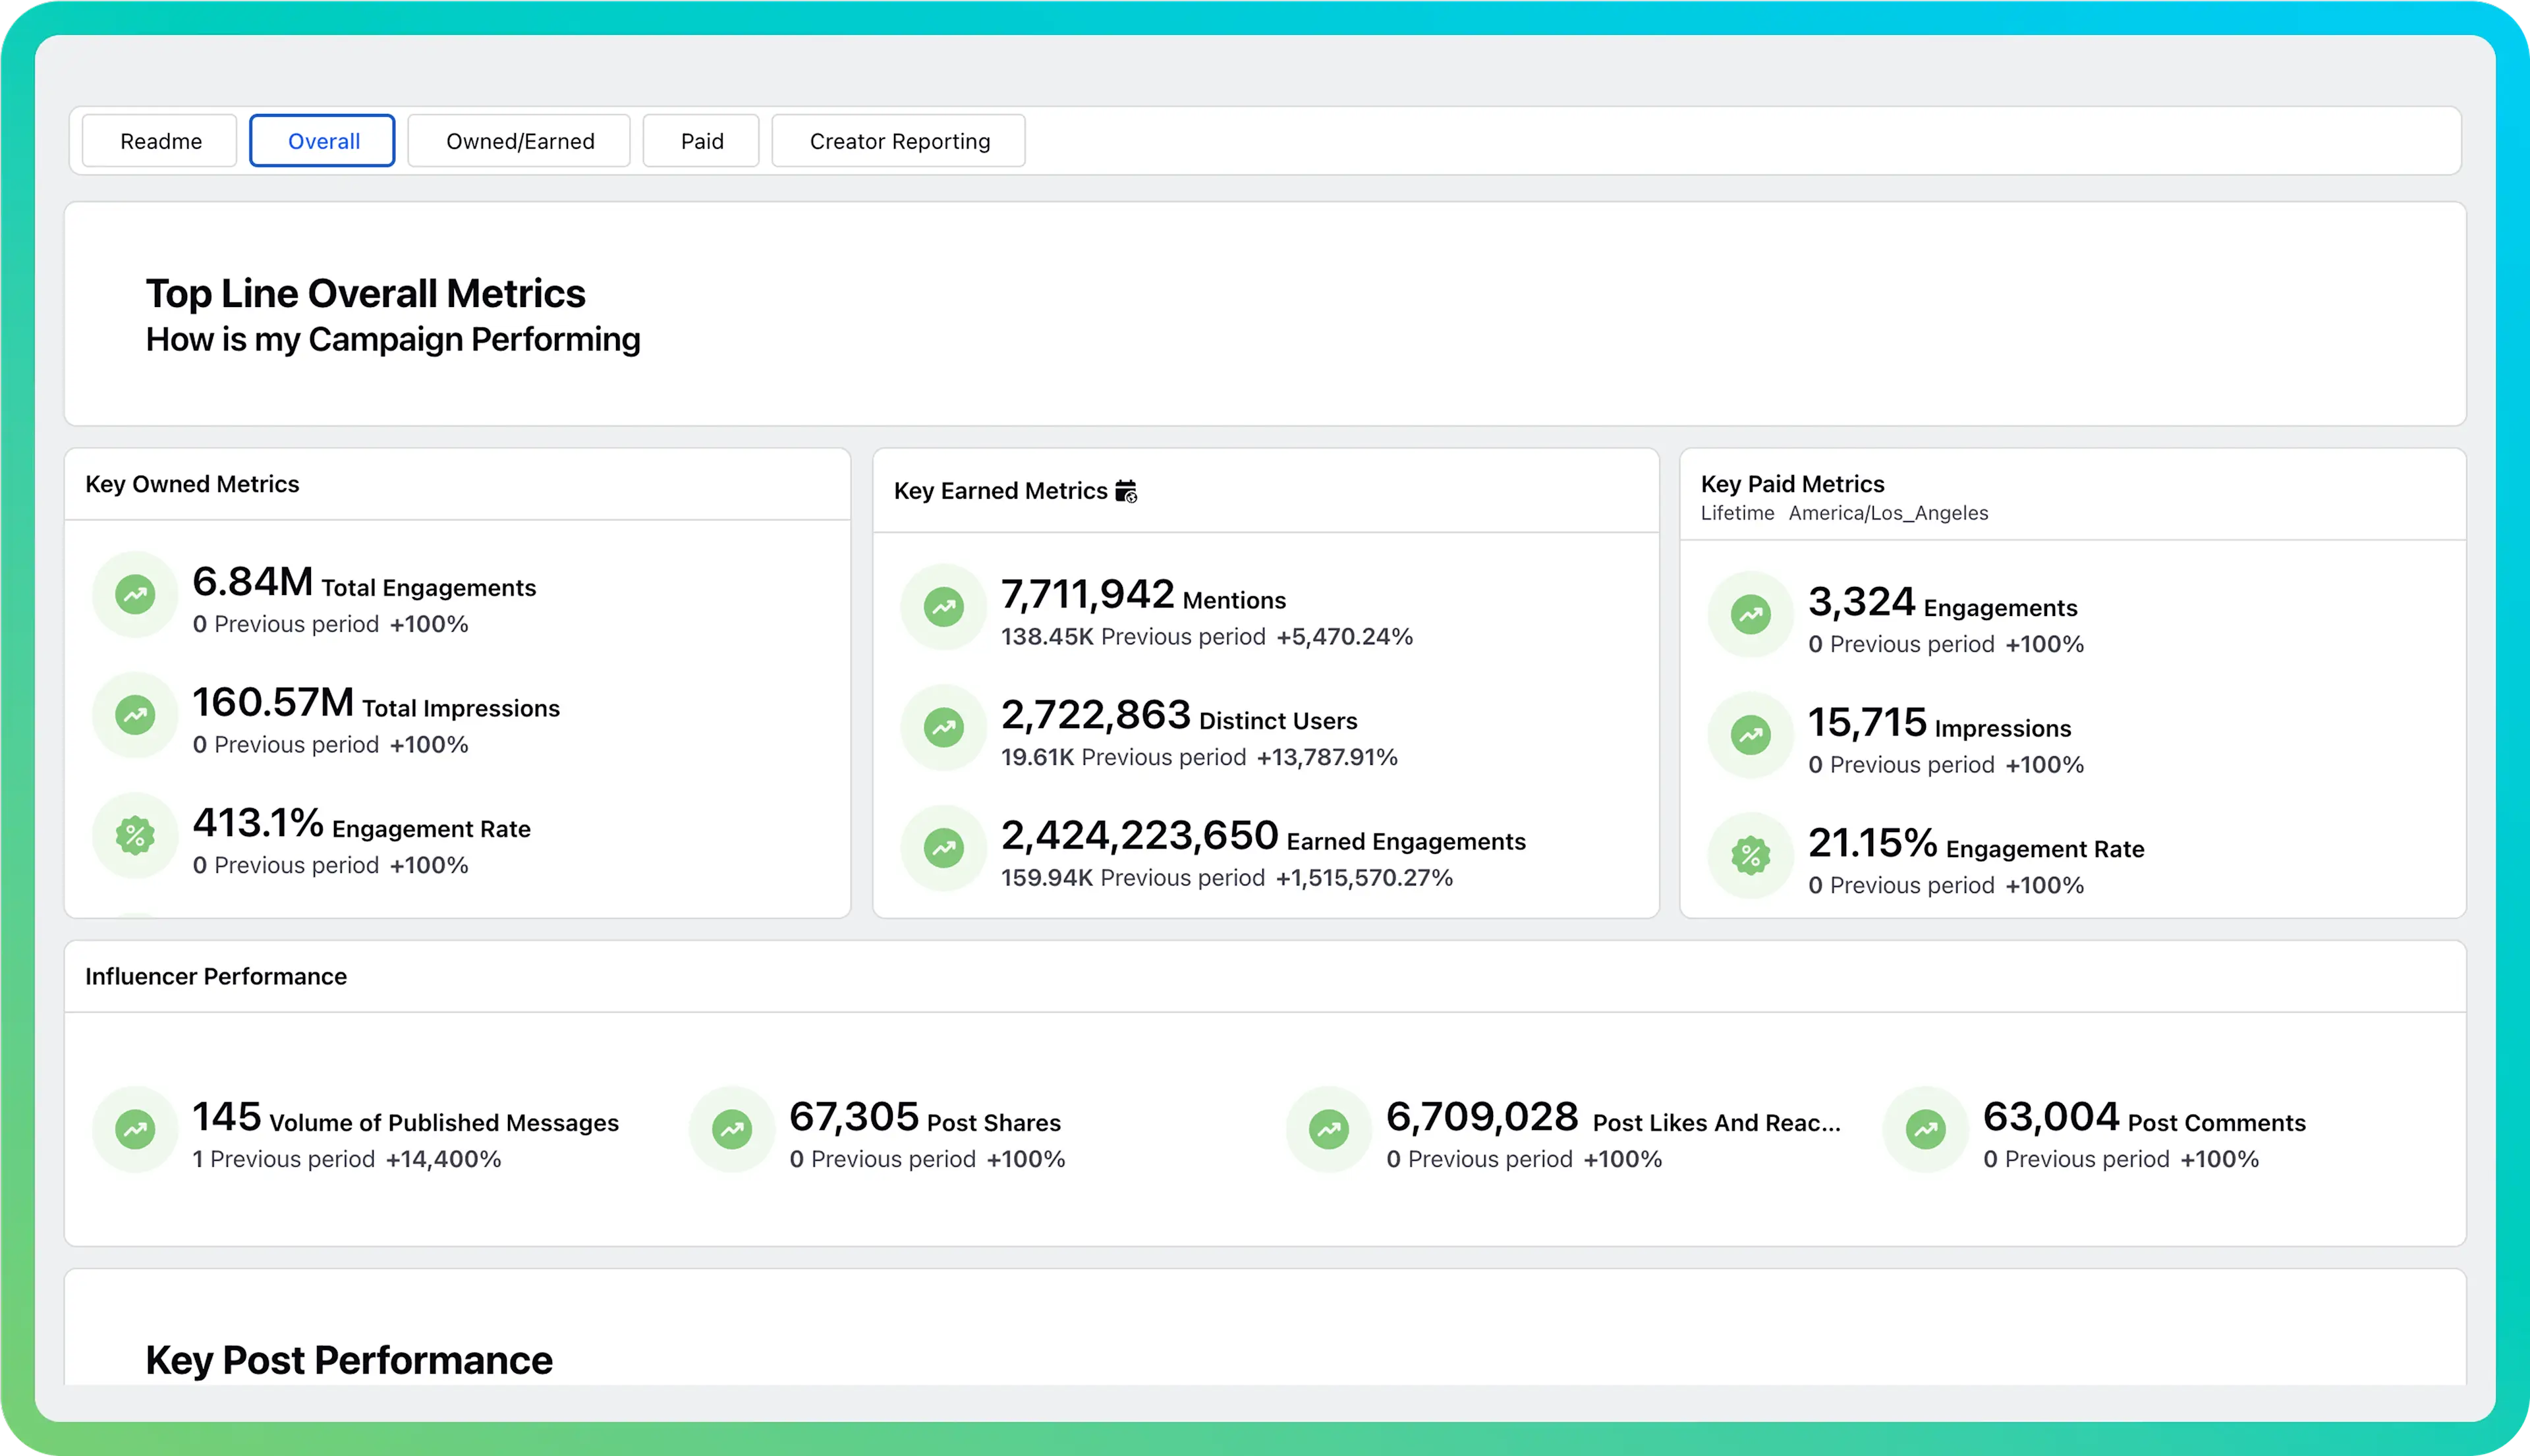Open the Paid tab
This screenshot has width=2530, height=1456.
coord(701,140)
